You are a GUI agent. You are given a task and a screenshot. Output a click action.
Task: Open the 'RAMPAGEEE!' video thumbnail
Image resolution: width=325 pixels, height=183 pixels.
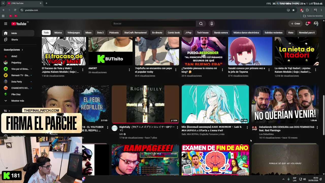coord(145,160)
